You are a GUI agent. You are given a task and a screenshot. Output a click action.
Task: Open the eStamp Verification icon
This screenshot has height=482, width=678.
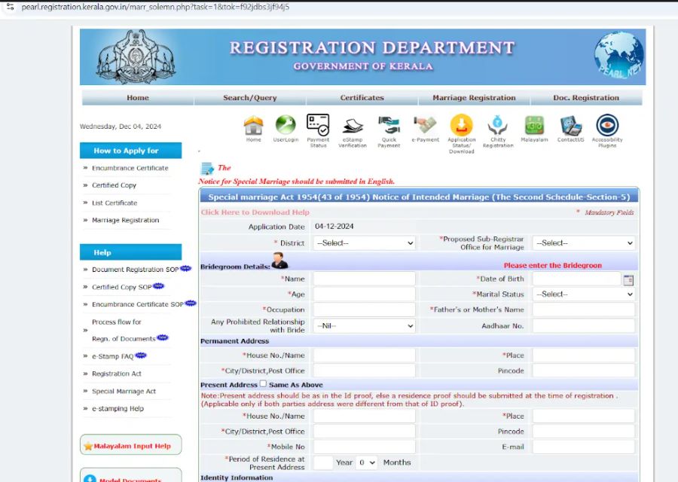click(353, 126)
